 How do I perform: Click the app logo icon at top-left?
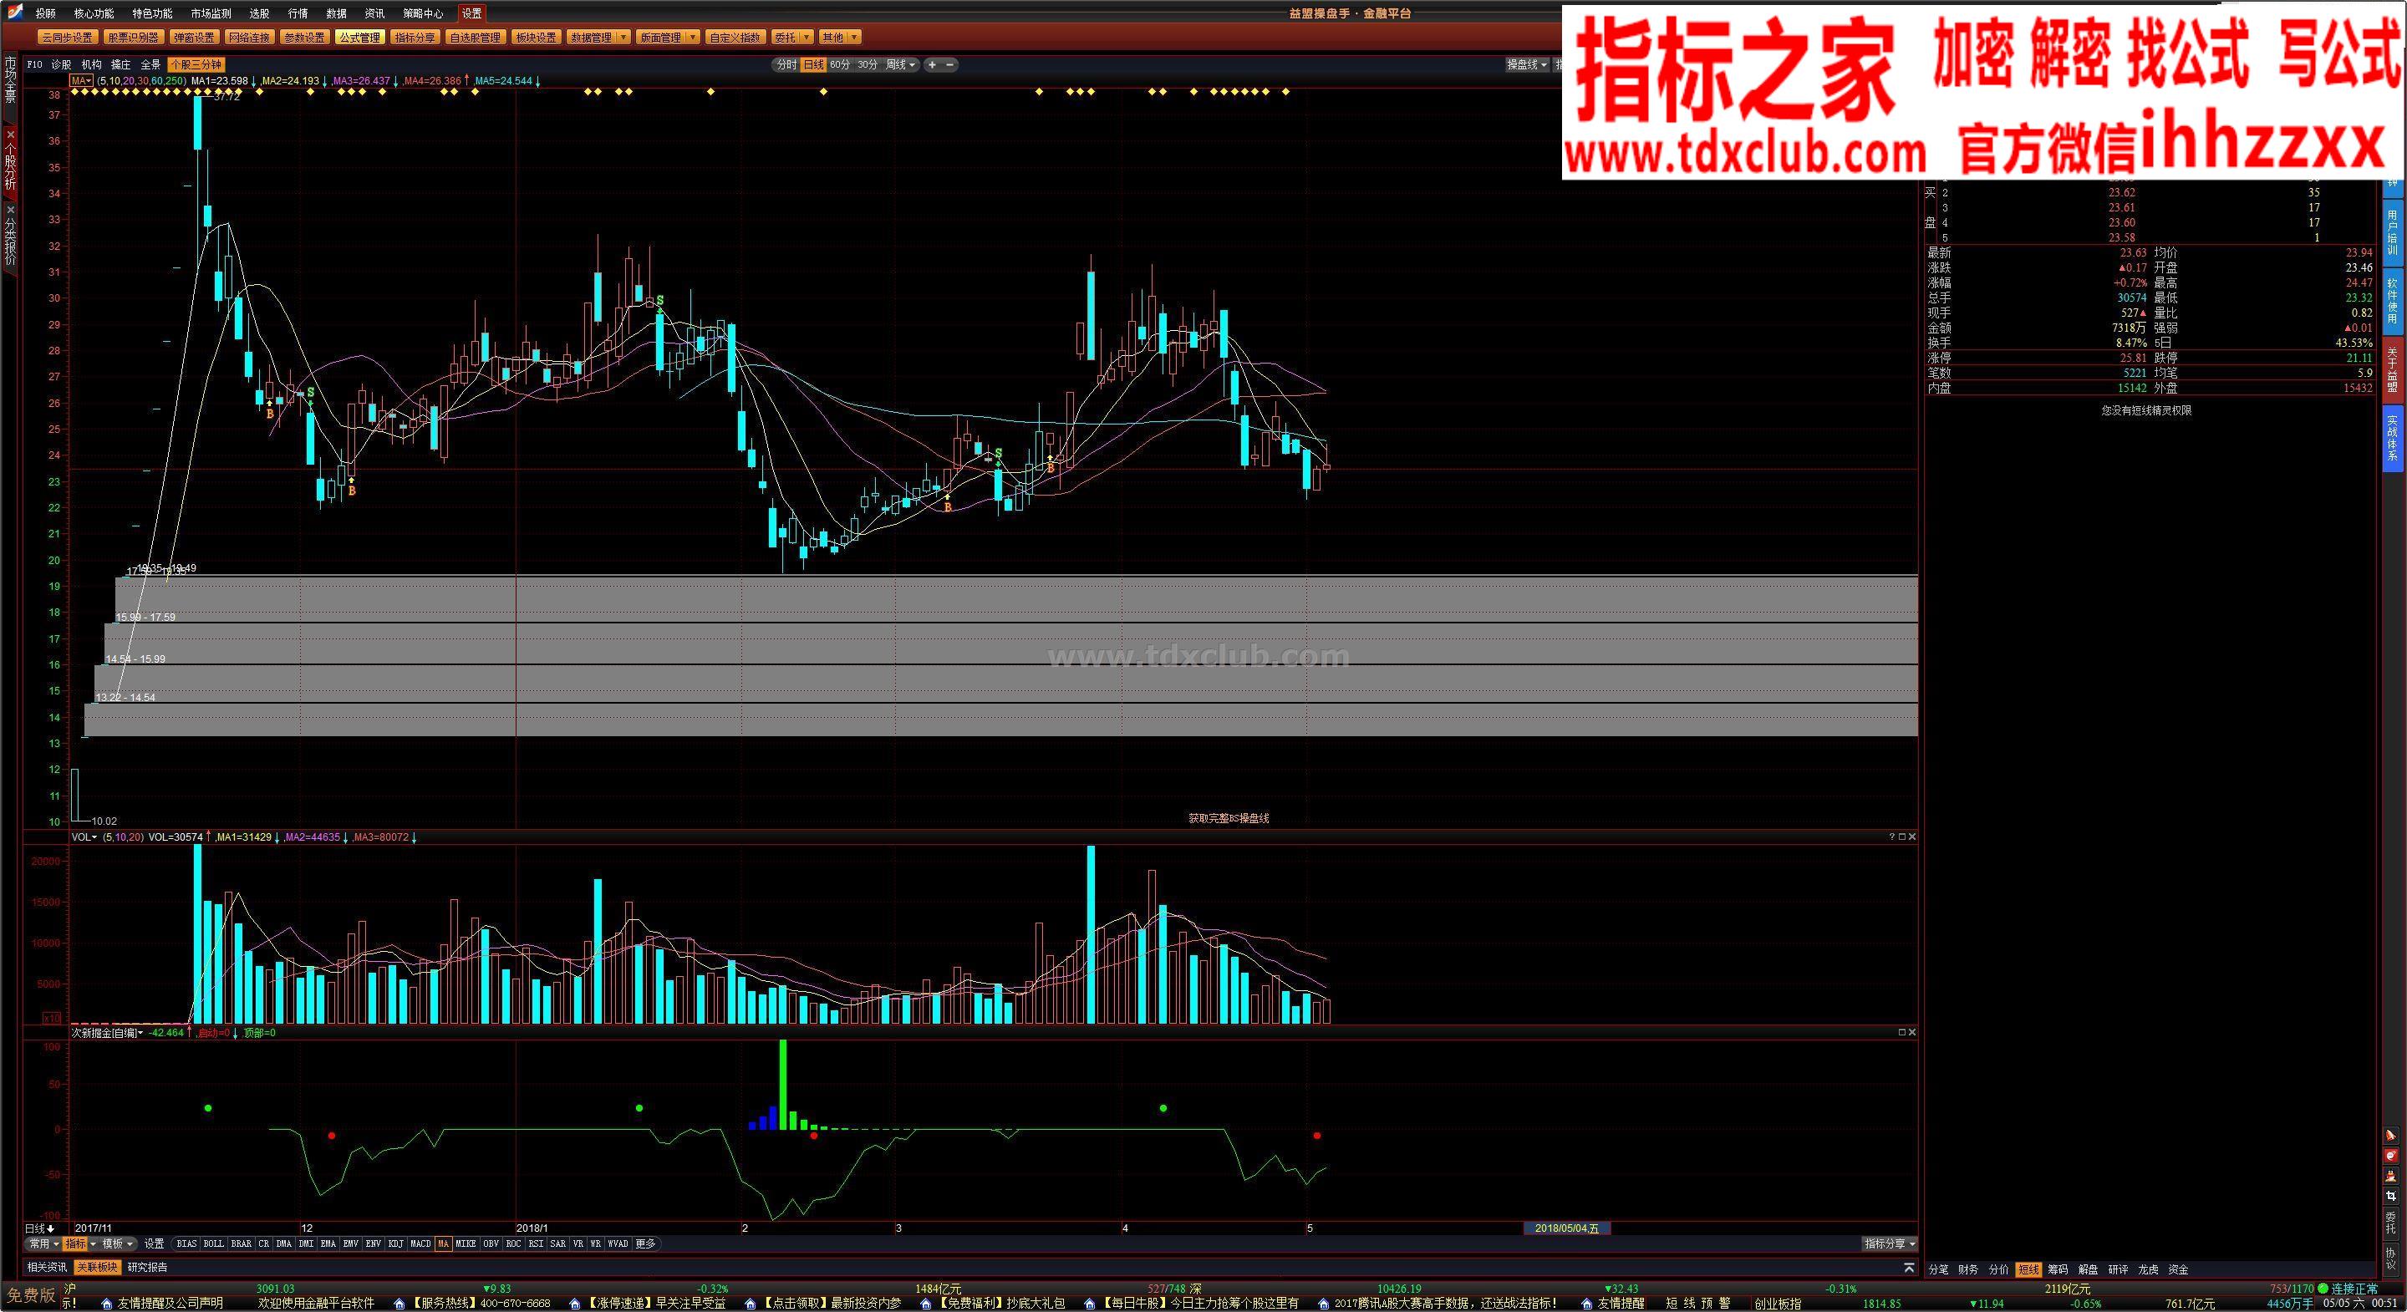tap(14, 13)
